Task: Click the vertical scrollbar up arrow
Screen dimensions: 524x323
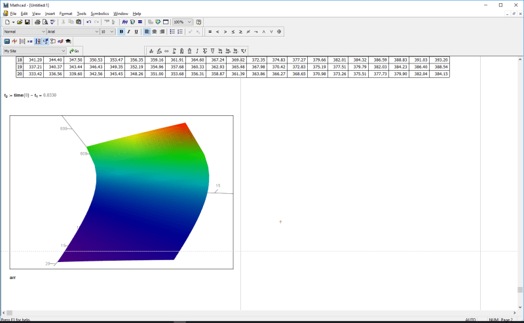Action: click(x=520, y=60)
